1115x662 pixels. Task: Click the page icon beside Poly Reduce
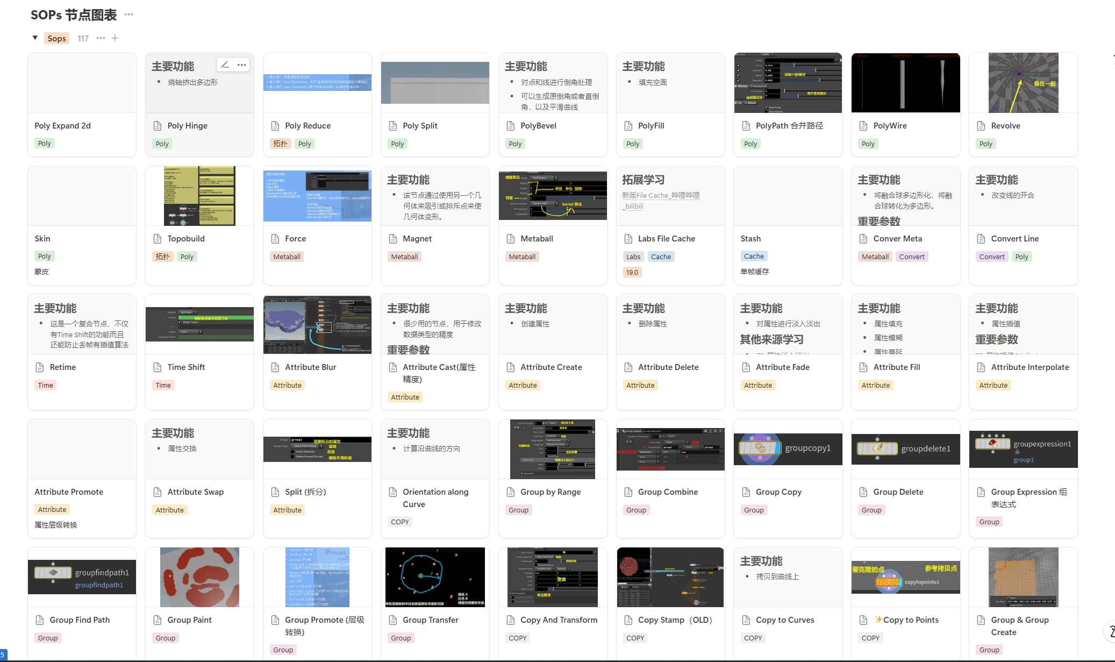275,126
